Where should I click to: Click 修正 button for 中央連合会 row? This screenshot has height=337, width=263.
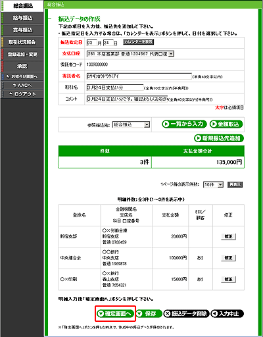(228, 258)
